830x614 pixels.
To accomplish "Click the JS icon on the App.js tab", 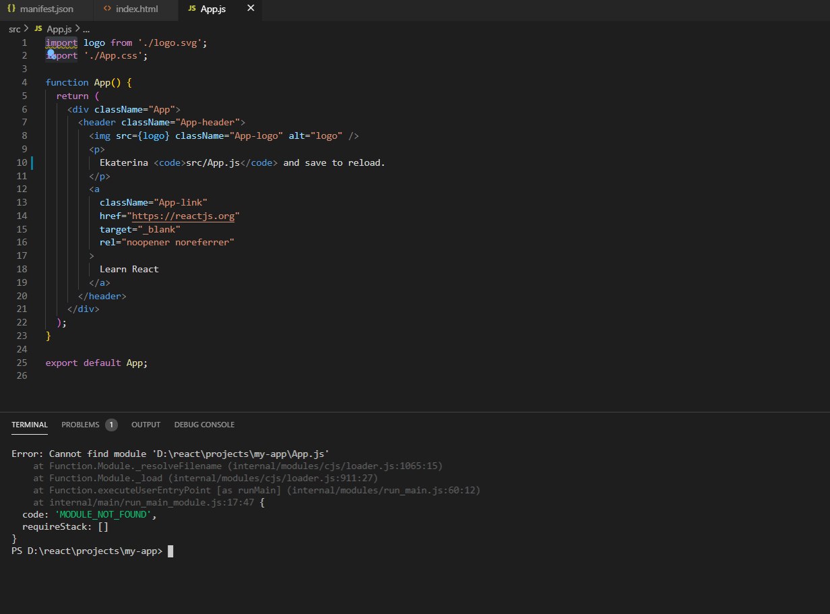I will (x=192, y=9).
